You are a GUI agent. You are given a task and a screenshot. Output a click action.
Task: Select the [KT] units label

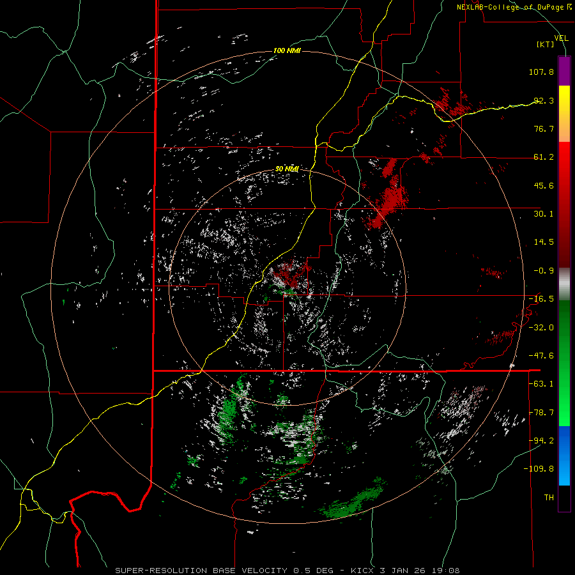[546, 44]
